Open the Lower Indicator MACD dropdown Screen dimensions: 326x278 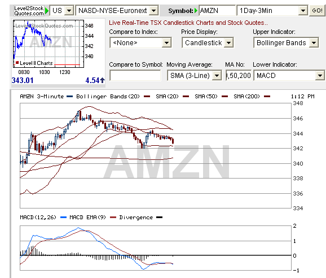coord(289,75)
